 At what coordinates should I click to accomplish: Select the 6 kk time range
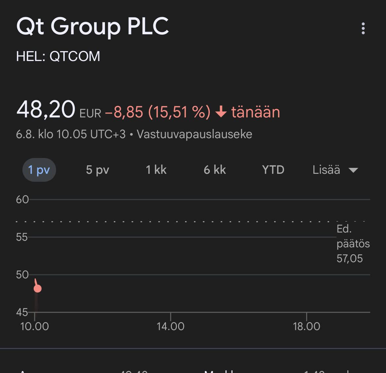click(x=215, y=170)
